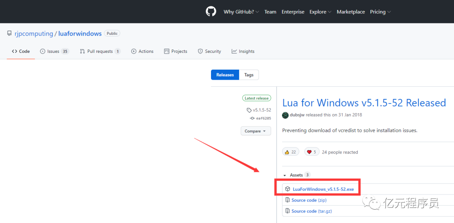454x223 pixels.
Task: Open the luaforwindows repository link
Action: tap(80, 34)
